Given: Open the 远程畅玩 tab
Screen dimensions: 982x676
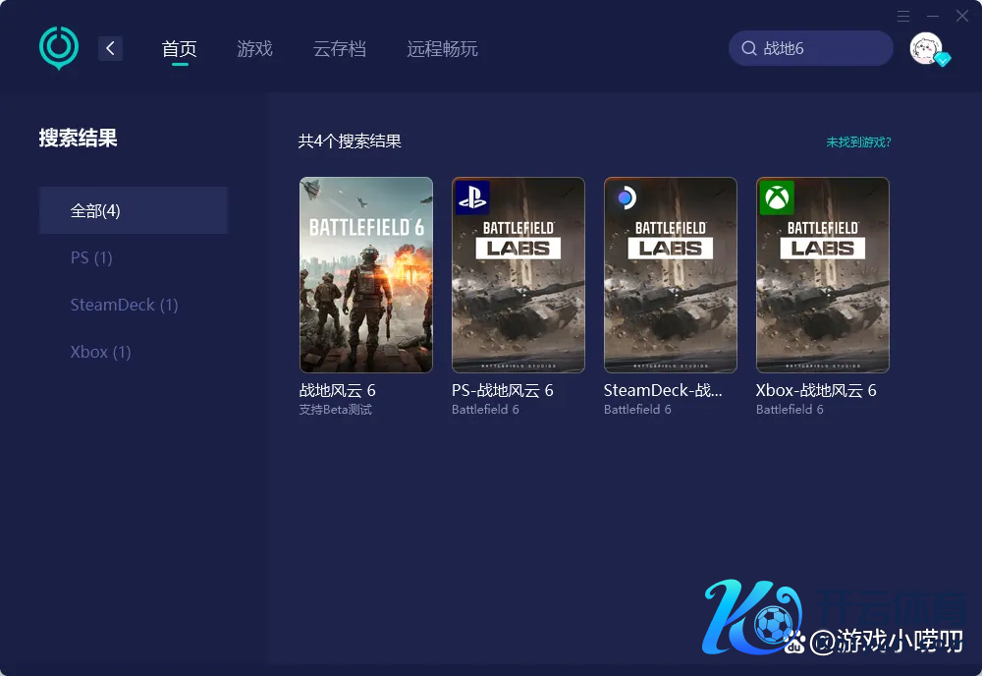Looking at the screenshot, I should click(442, 48).
